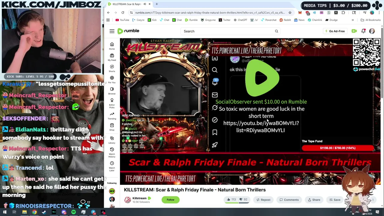Open Editor Picks in sidebar
This screenshot has height=216, width=384.
click(112, 103)
